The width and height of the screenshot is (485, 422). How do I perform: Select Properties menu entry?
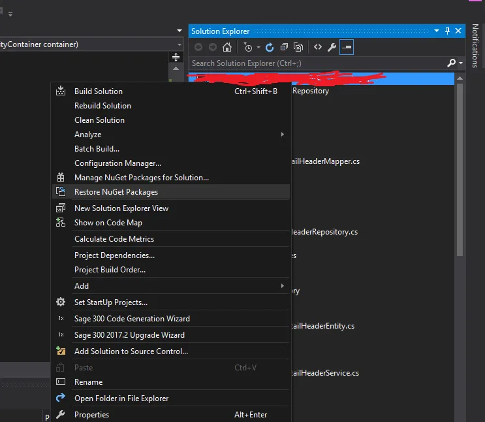click(x=171, y=415)
